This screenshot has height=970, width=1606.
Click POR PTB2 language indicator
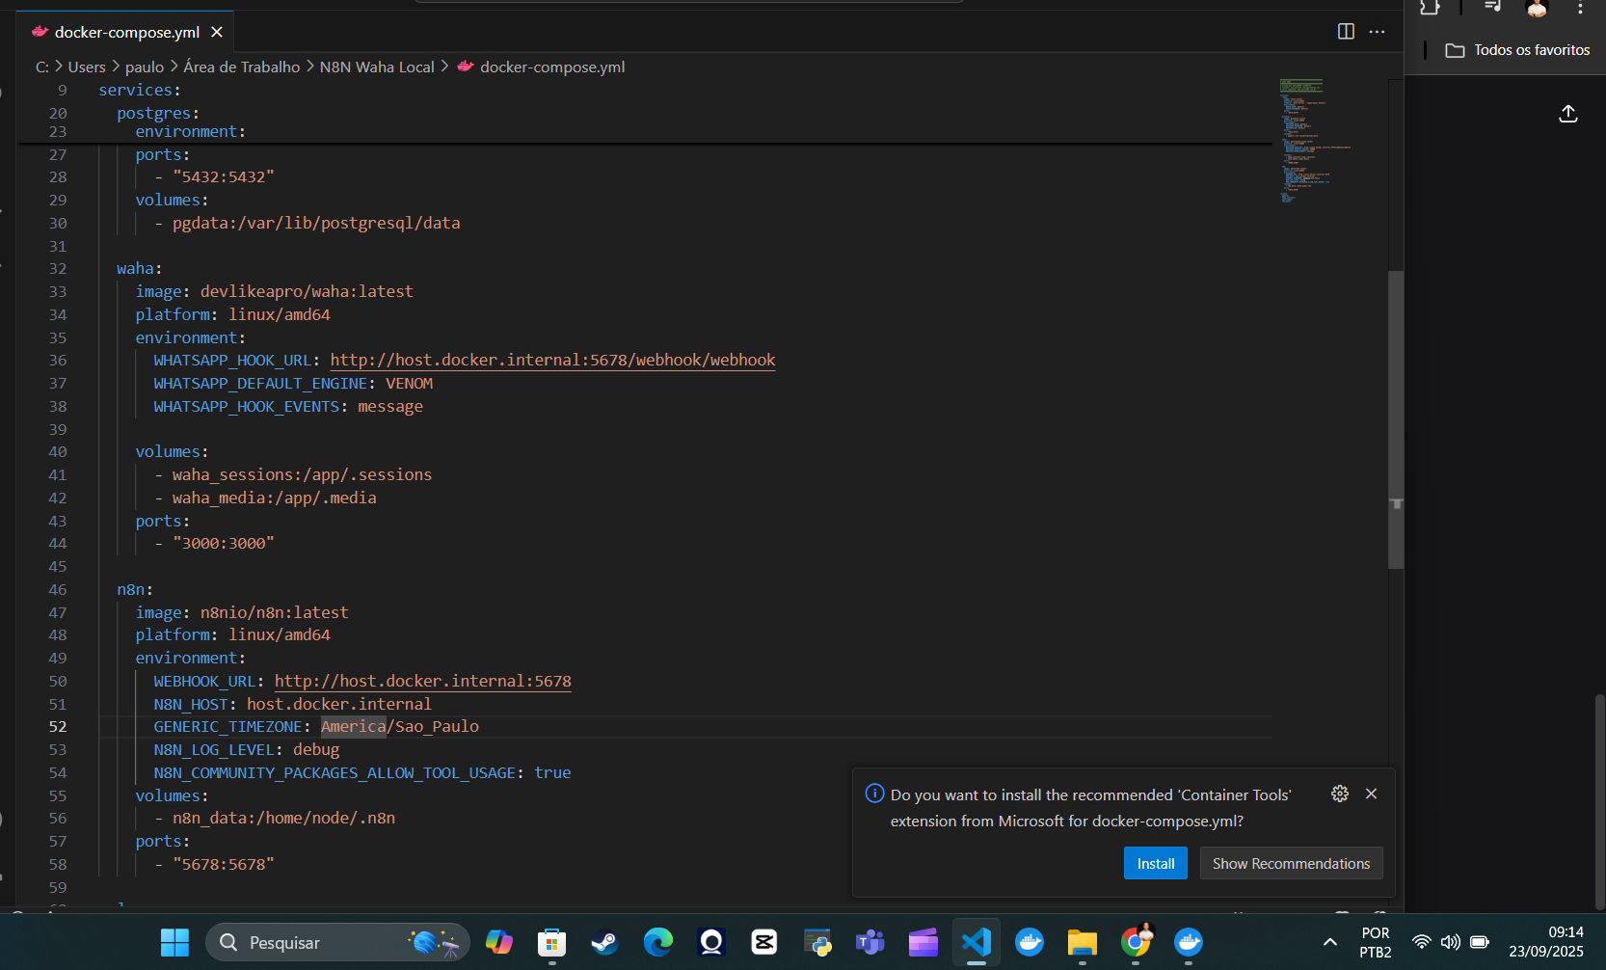[x=1376, y=942]
